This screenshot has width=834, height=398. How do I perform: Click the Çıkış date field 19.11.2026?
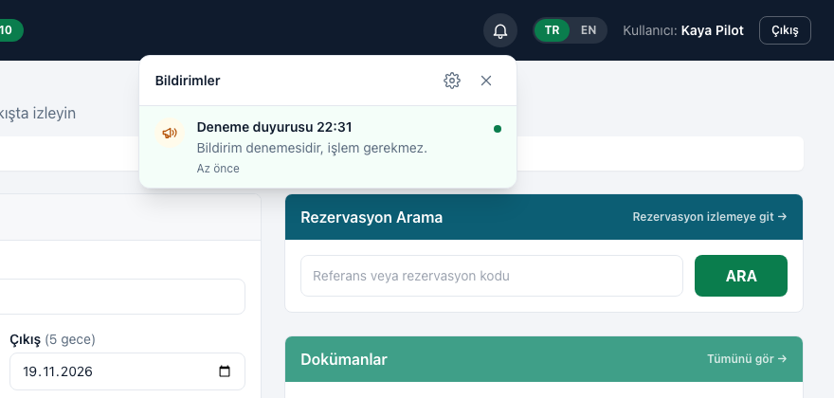pos(127,371)
